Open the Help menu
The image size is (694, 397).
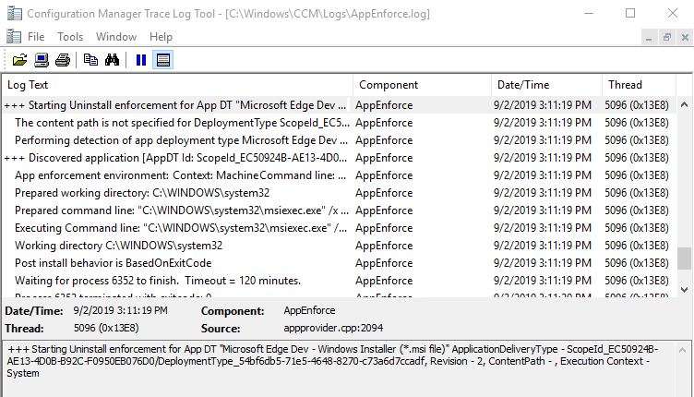(x=161, y=37)
